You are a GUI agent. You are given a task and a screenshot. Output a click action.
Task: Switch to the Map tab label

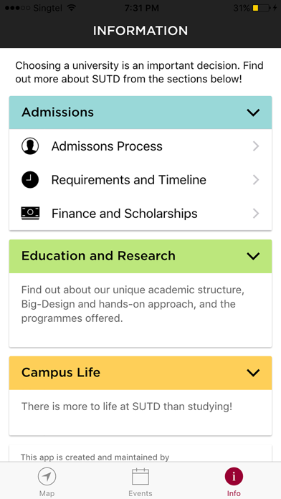47,493
